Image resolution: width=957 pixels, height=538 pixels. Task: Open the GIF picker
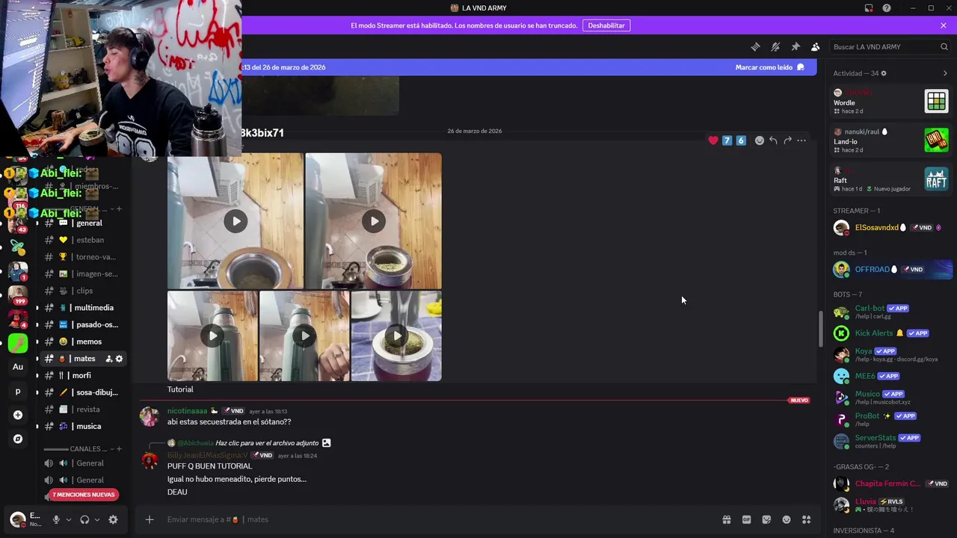(746, 519)
